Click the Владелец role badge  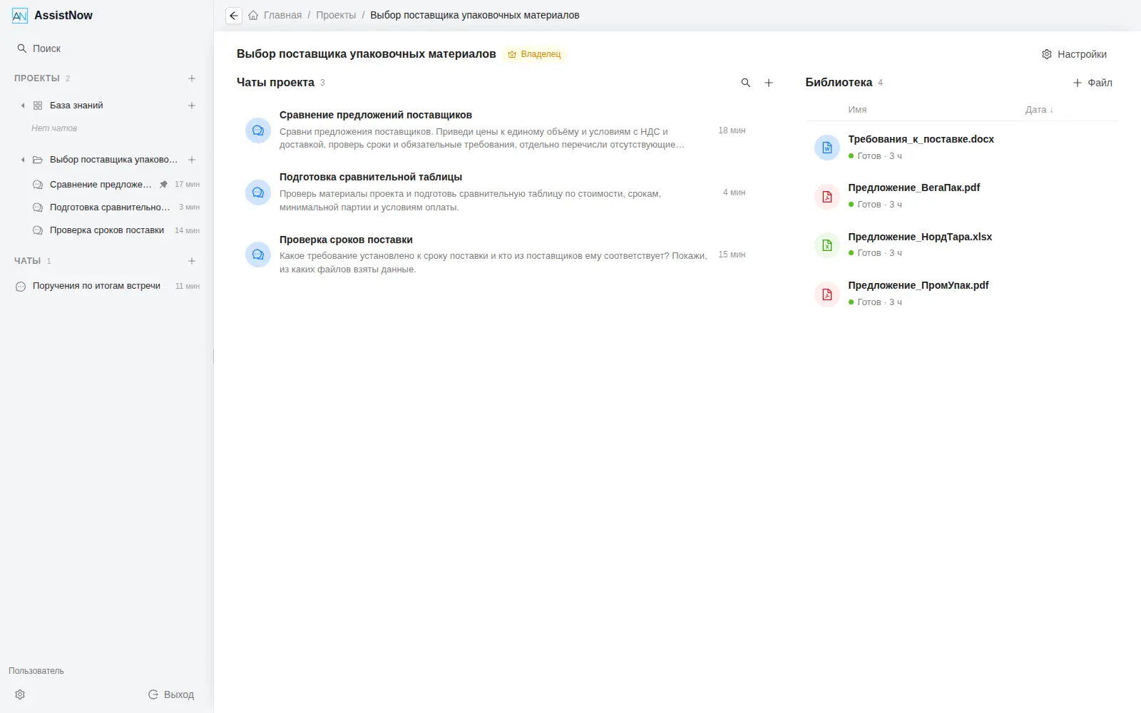click(534, 54)
